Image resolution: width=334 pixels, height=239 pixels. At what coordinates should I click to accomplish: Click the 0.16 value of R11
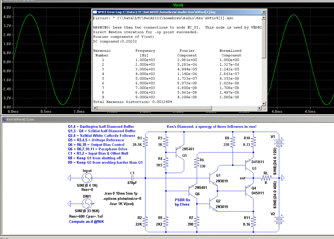(x=247, y=224)
